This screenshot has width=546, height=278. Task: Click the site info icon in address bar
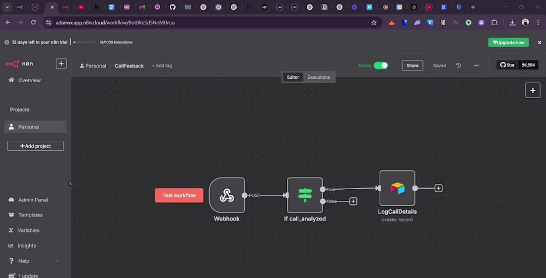pos(49,23)
